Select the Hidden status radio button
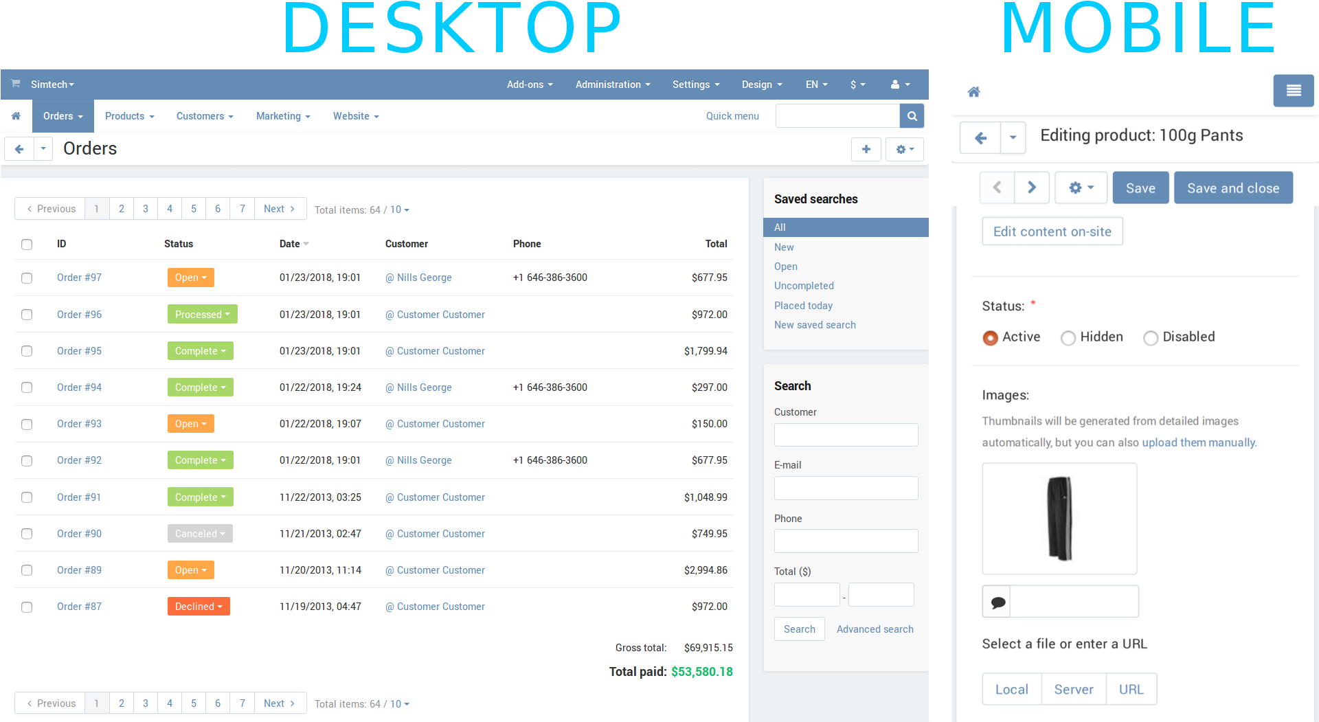1319x722 pixels. click(1068, 338)
